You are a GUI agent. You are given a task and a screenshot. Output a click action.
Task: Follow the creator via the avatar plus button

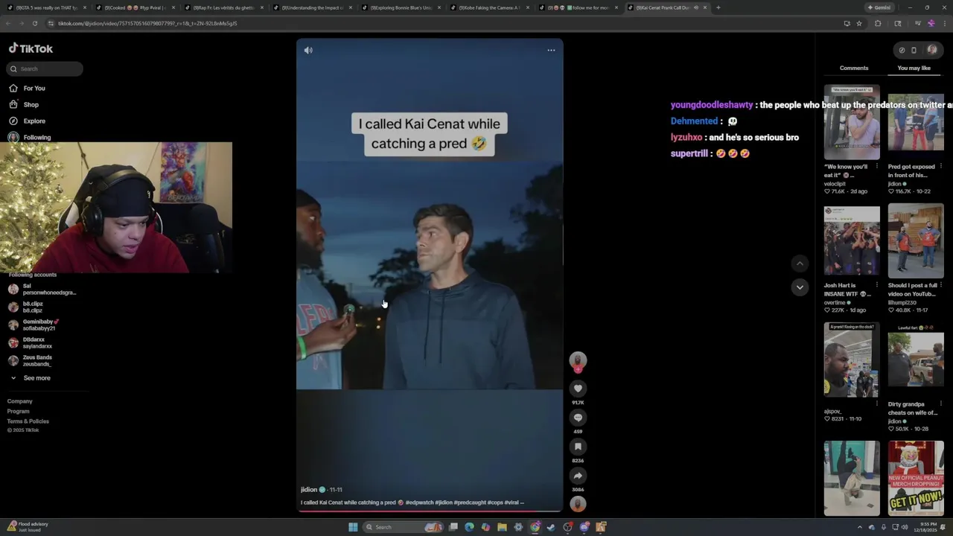tap(578, 369)
